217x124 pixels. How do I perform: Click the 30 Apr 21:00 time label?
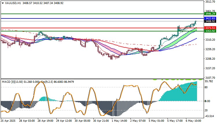[101, 121]
